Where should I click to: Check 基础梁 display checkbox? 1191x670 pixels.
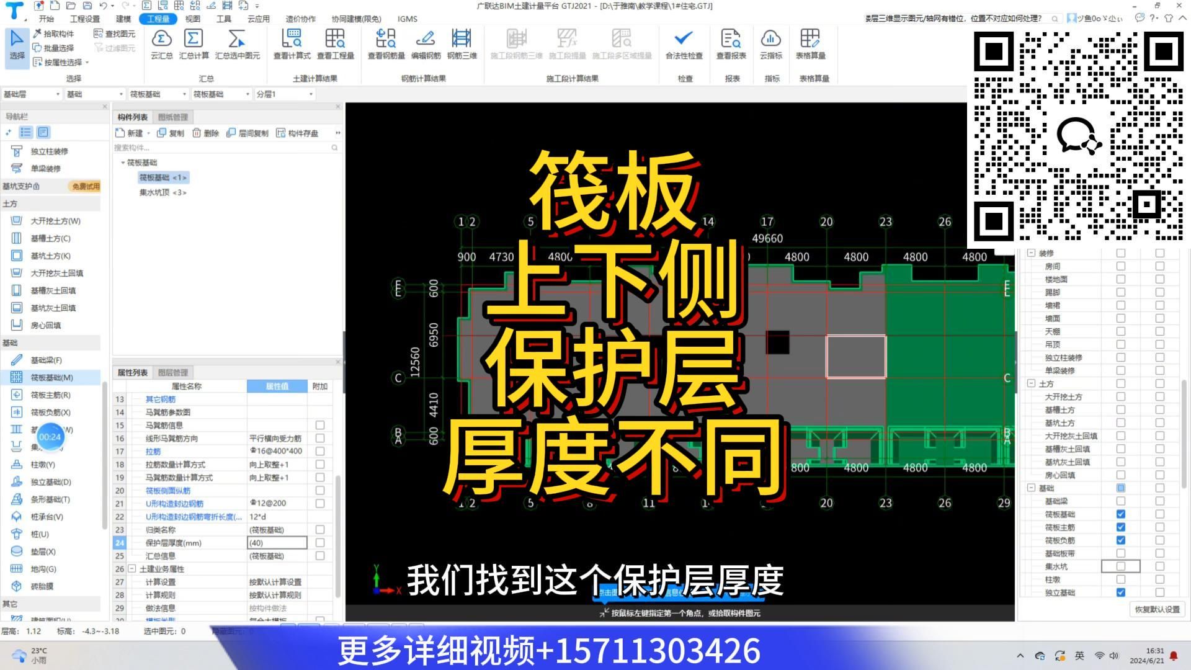1120,501
